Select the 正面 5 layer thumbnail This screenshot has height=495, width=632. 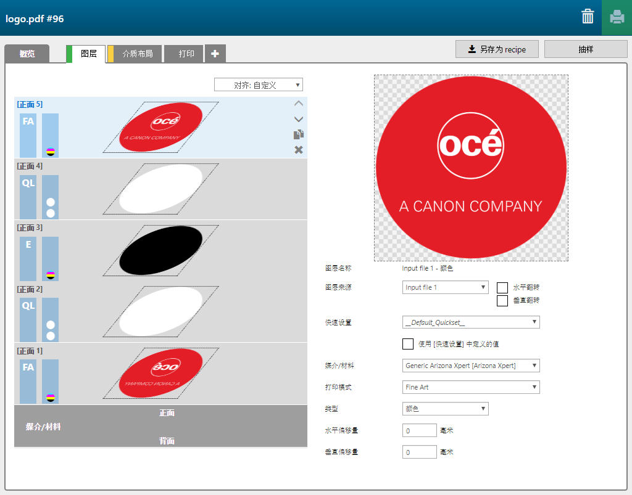(x=161, y=127)
